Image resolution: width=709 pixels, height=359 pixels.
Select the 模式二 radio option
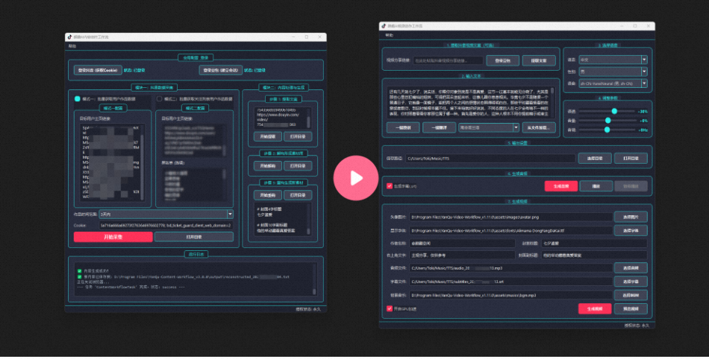[x=158, y=98]
